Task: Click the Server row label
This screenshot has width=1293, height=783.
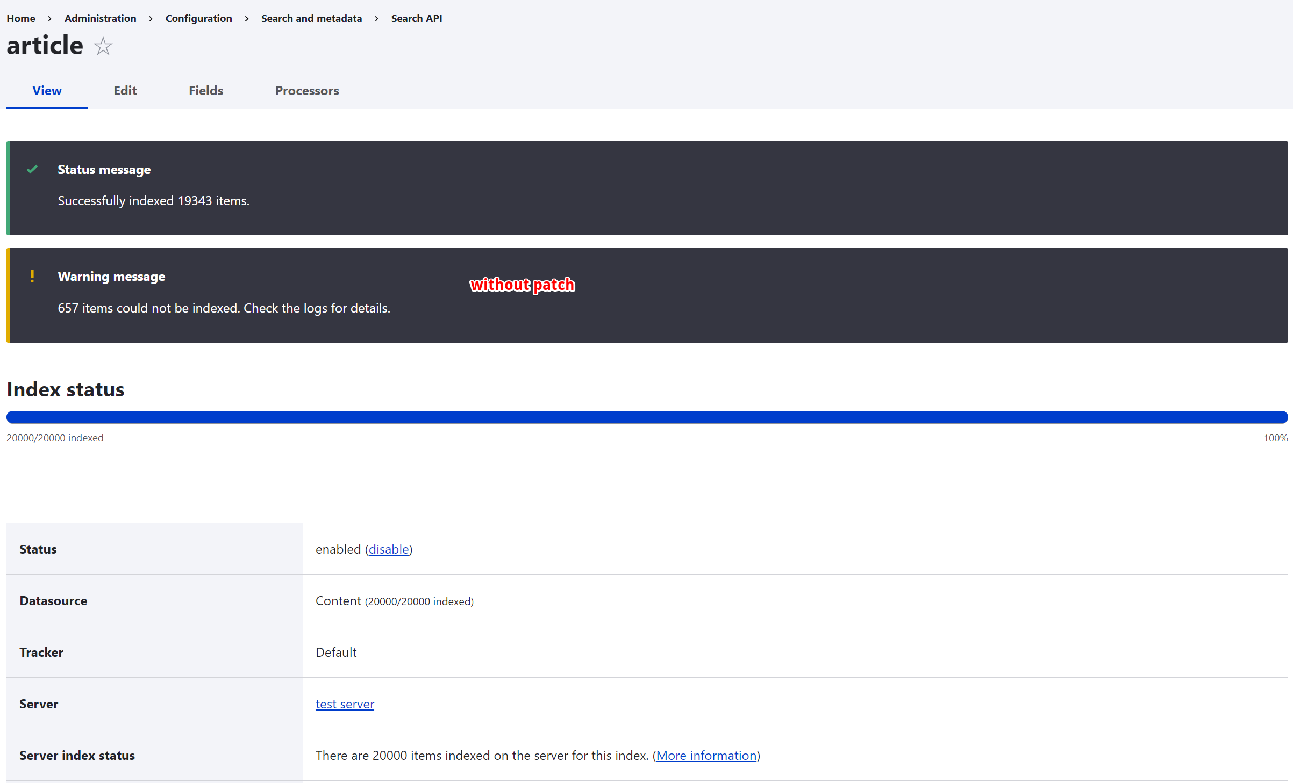Action: tap(39, 704)
